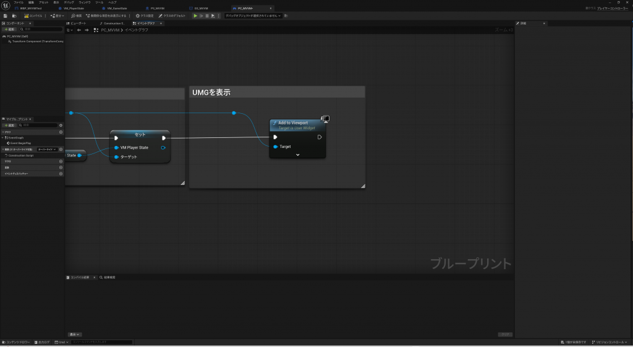The height and width of the screenshot is (347, 633).
Task: Collapse the Graphs section in My Blueprint
Action: click(2, 132)
